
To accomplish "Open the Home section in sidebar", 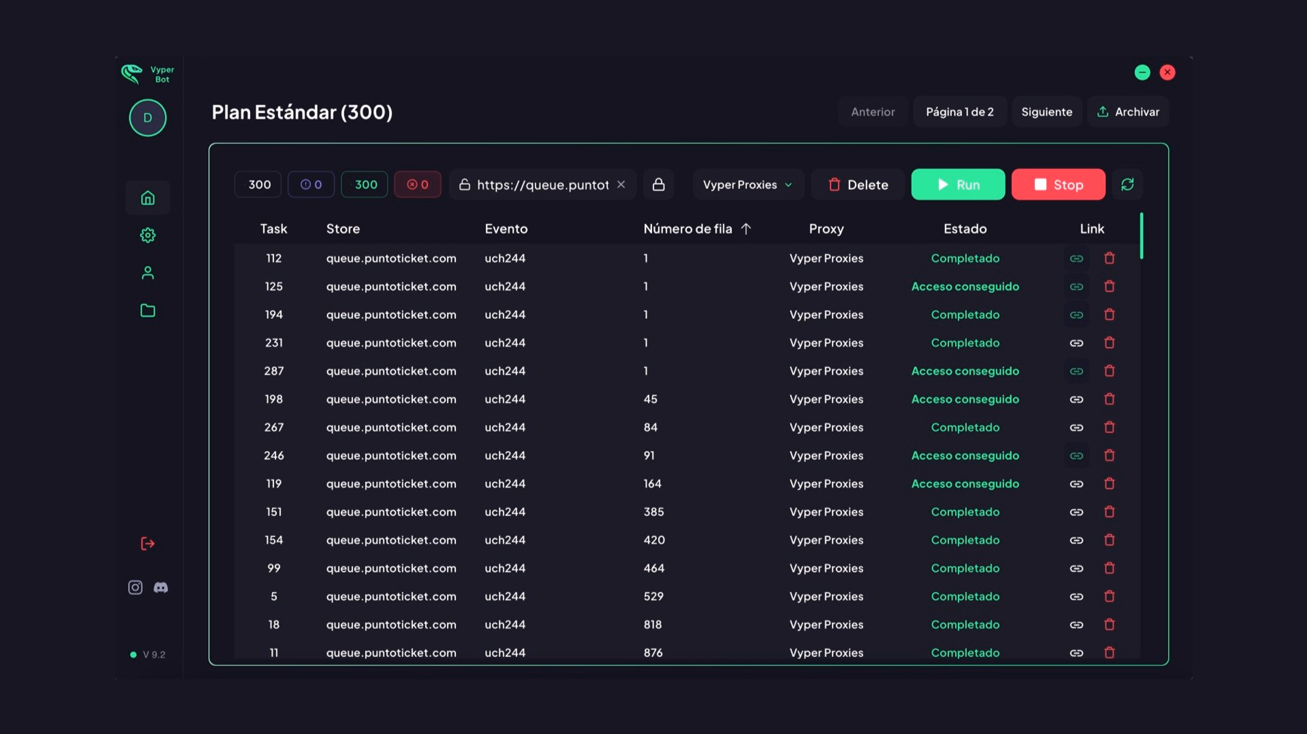I will [148, 198].
